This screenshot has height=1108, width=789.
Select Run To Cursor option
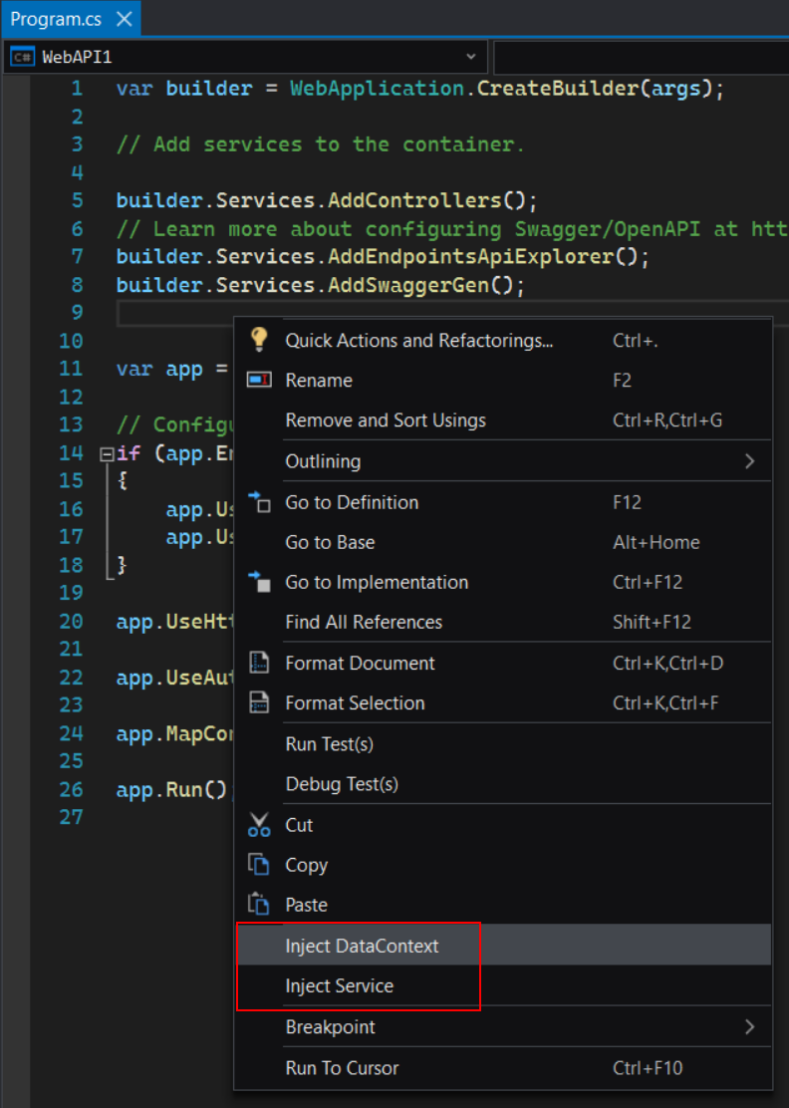click(x=342, y=1068)
